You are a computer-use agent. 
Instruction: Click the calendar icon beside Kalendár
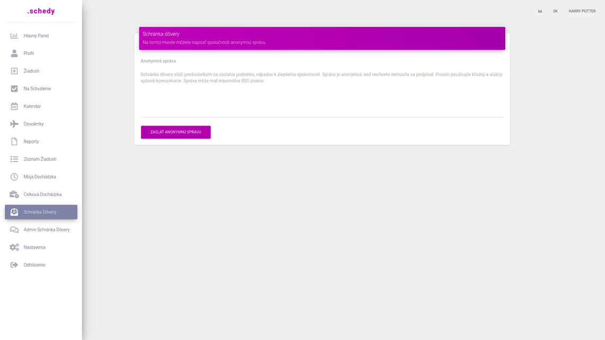coord(14,106)
